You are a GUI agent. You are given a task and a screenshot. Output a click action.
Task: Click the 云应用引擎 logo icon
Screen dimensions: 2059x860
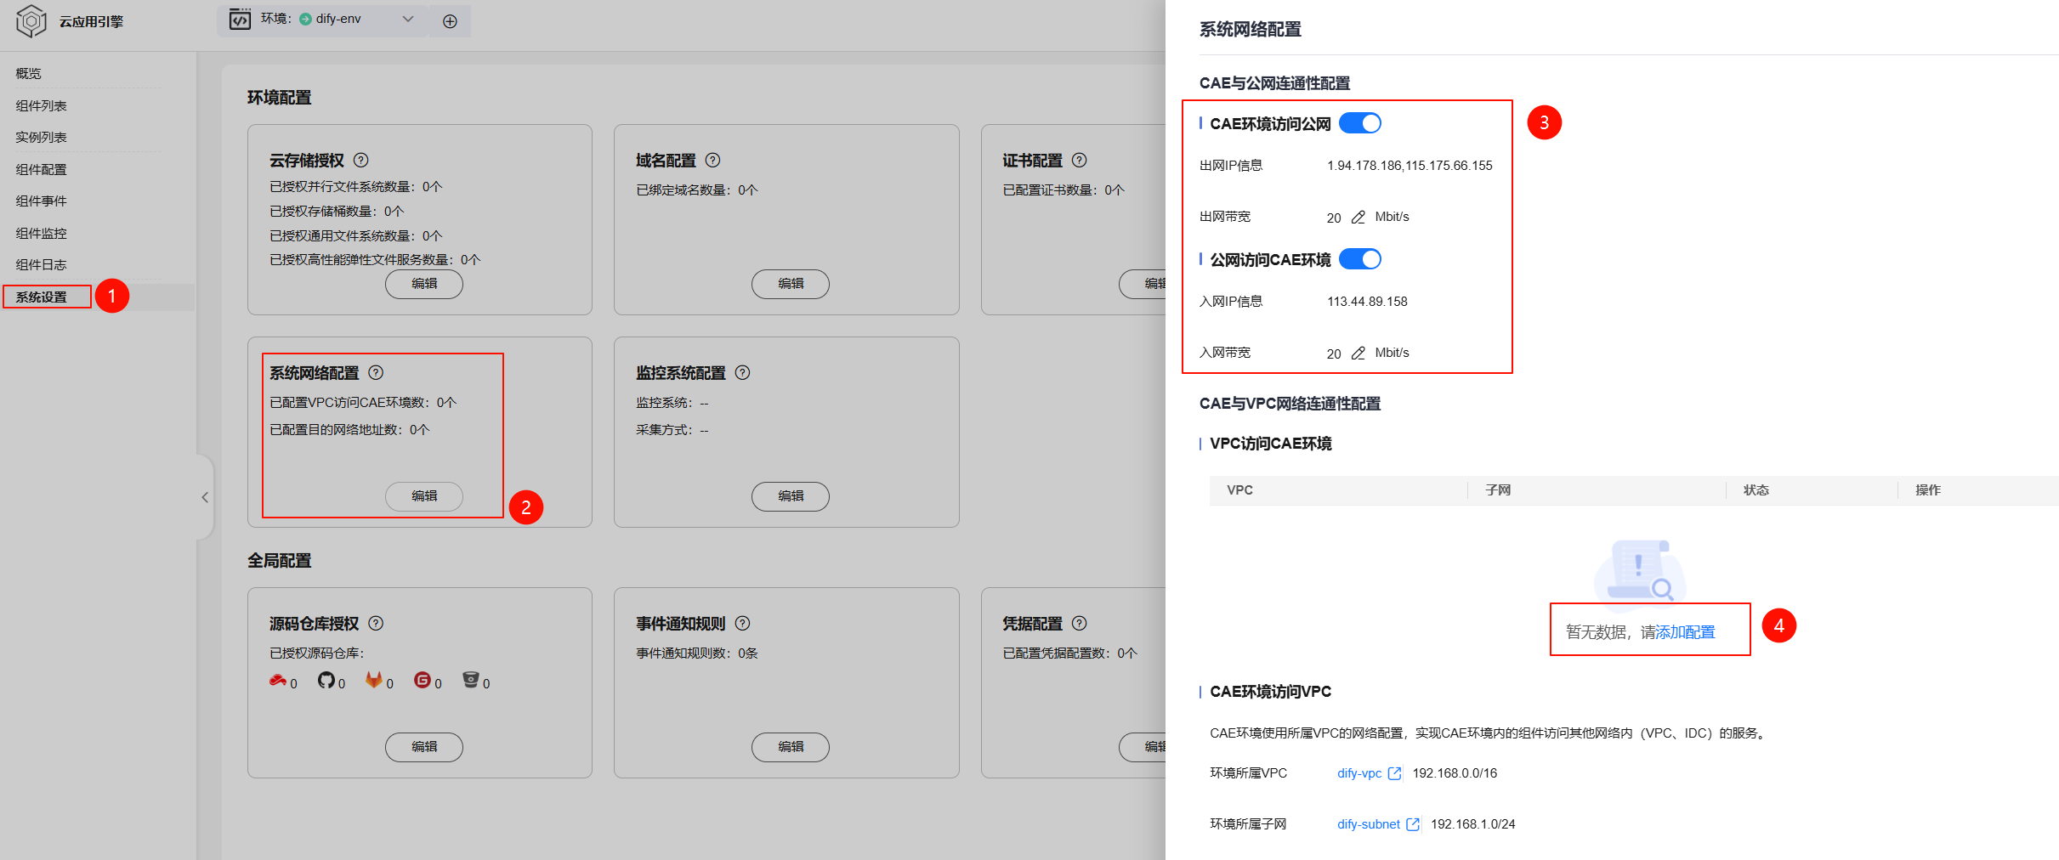point(31,20)
